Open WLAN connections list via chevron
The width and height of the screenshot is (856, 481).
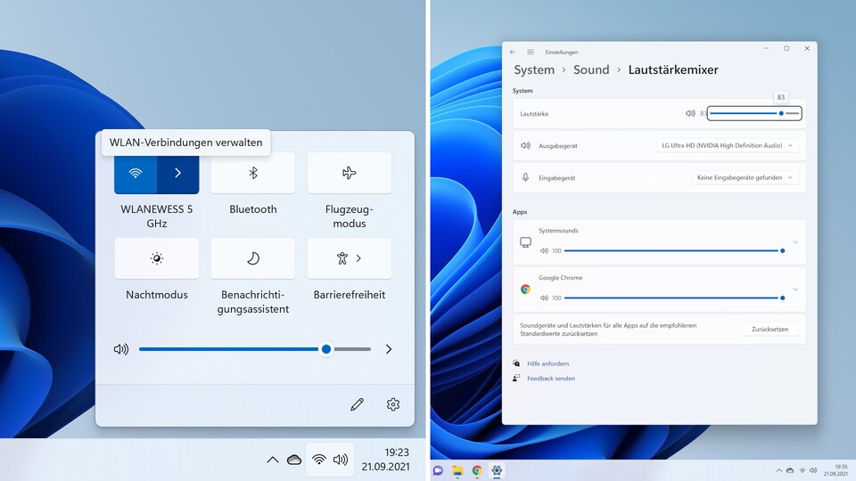[178, 174]
